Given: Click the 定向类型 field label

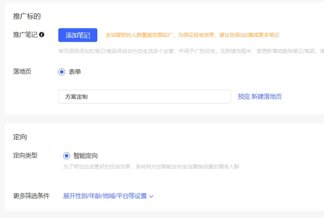Looking at the screenshot, I should point(25,155).
